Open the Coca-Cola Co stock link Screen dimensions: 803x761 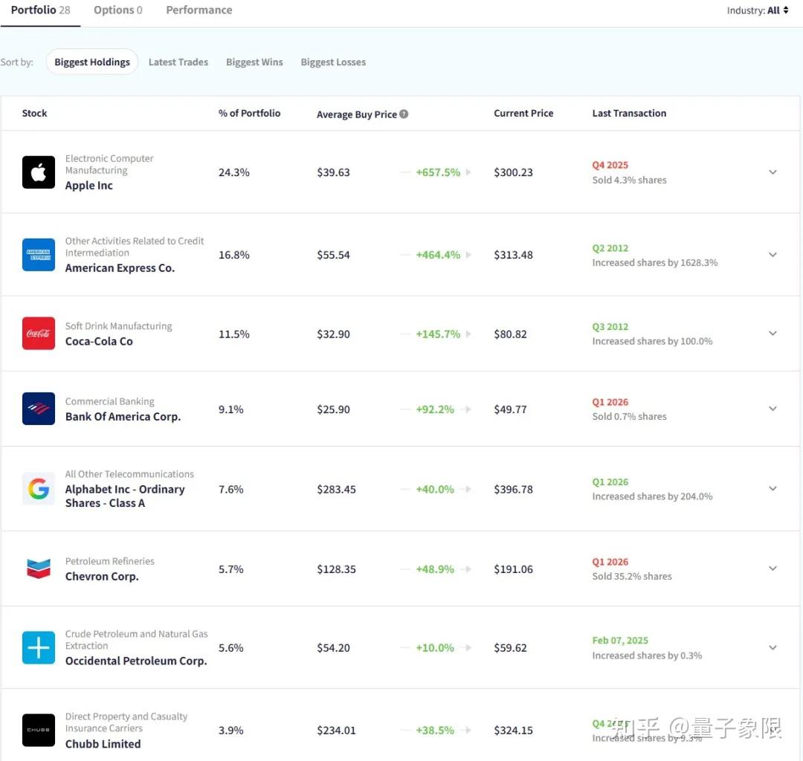(99, 341)
